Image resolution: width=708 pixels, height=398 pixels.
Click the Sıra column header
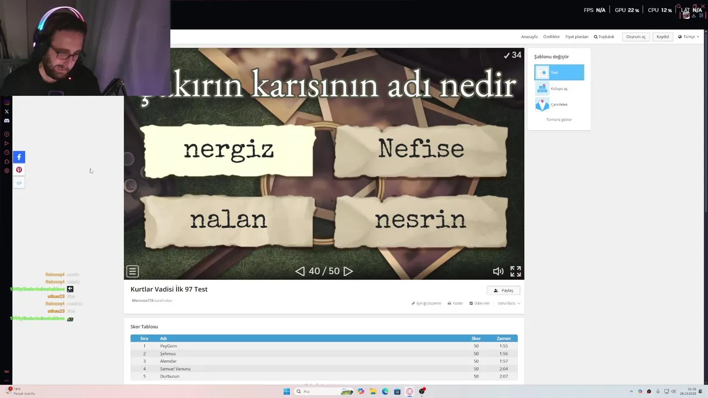pyautogui.click(x=144, y=338)
